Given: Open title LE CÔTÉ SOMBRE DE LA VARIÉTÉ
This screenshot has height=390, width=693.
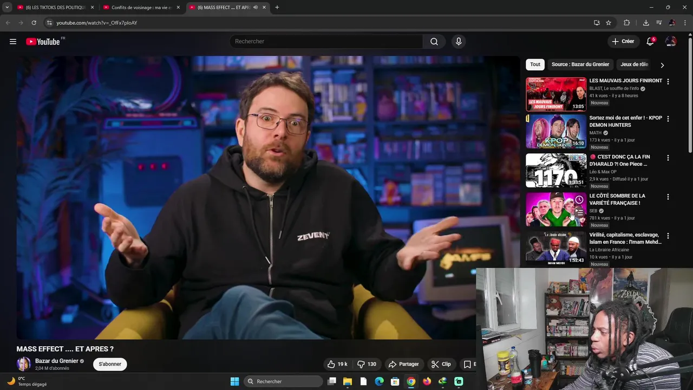Looking at the screenshot, I should [x=617, y=199].
